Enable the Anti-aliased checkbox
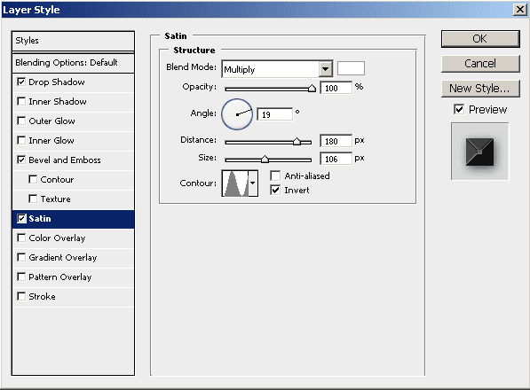This screenshot has width=530, height=390. (x=275, y=175)
